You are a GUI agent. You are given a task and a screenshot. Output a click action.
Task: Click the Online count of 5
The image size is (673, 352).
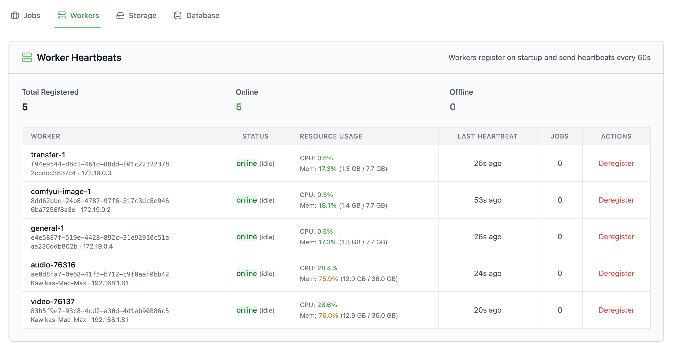pyautogui.click(x=238, y=107)
